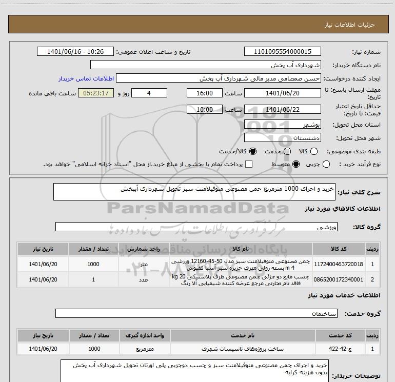Click the goods table تاریخ نیاز header
395x382 pixels.
pos(43,249)
